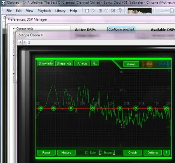Click the 'iZotope Ozone 4' window title
The image size is (175, 163).
click(30, 35)
